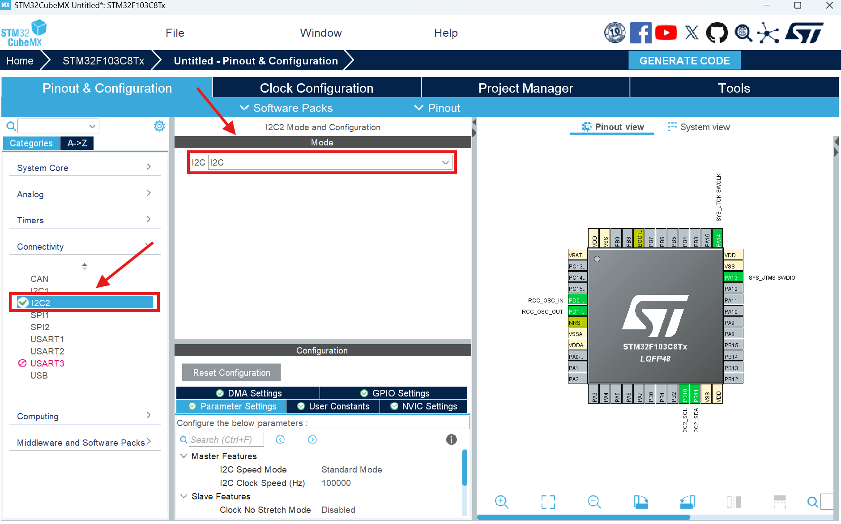Open the Pinout dropdown menu
The image size is (841, 524).
click(x=438, y=108)
